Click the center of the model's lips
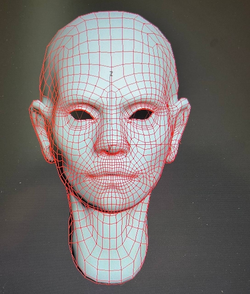Screen dimensions: 250x294 (x=113, y=177)
